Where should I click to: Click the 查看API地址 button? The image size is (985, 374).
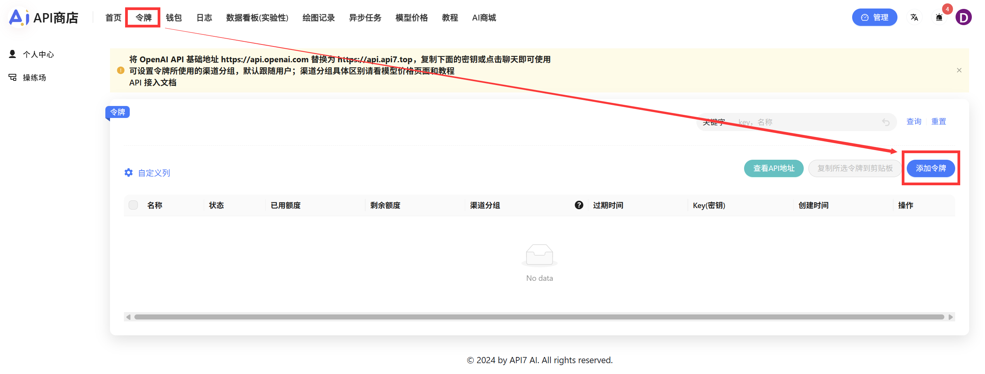(774, 168)
